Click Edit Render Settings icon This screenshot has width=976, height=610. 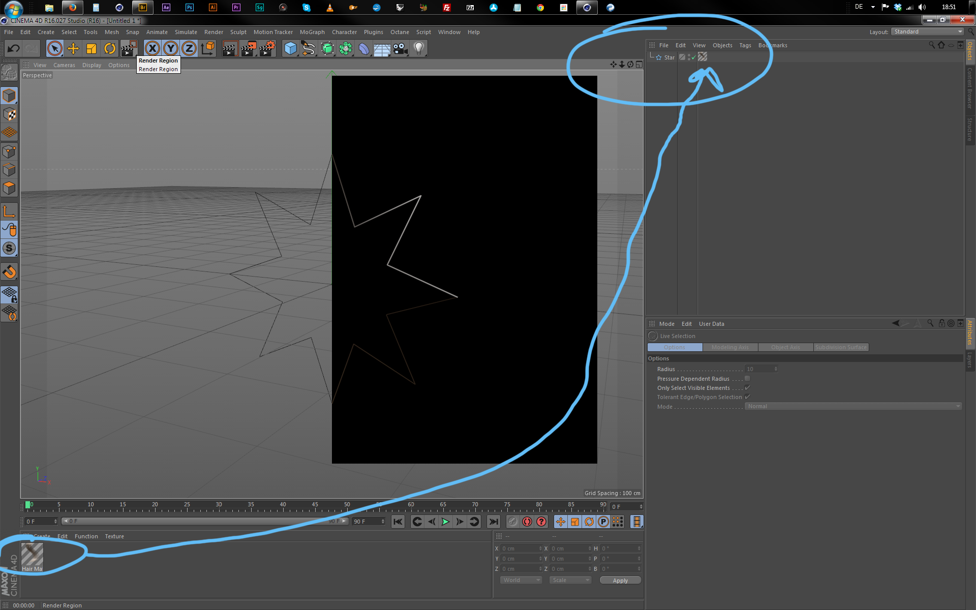pos(267,49)
